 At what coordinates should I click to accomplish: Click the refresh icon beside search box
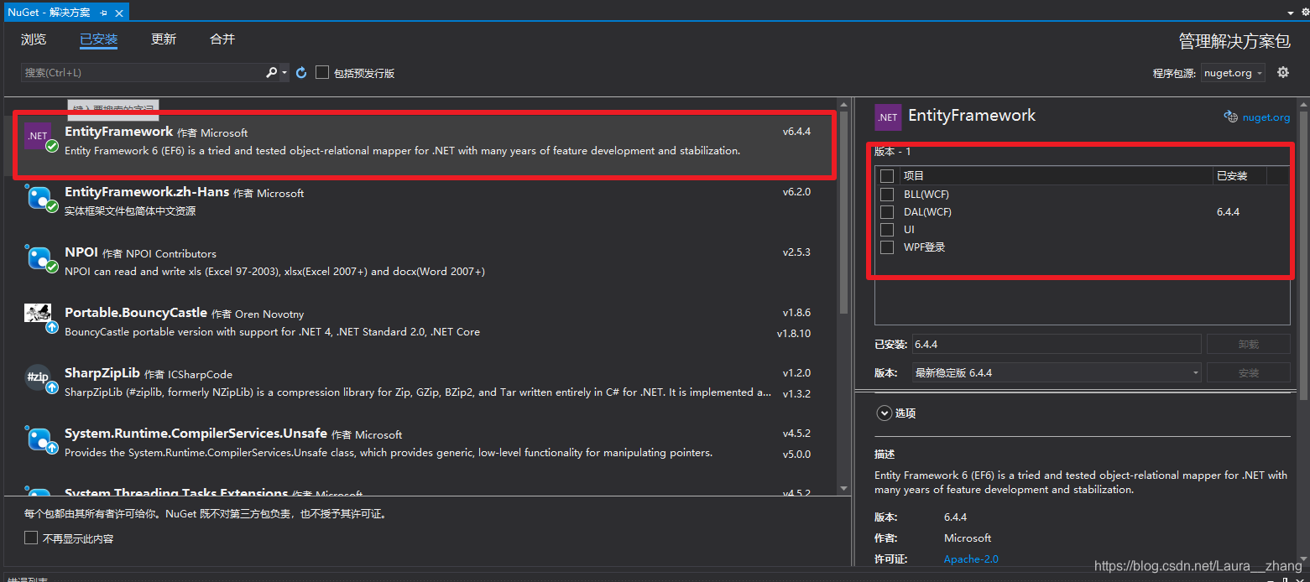(301, 73)
